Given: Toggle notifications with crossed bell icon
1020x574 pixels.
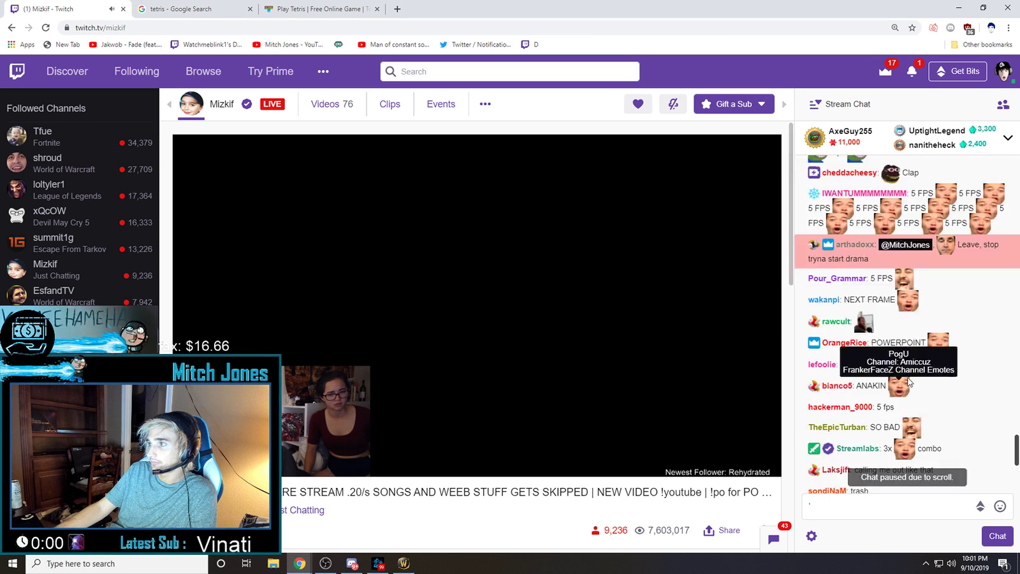Looking at the screenshot, I should tap(673, 104).
